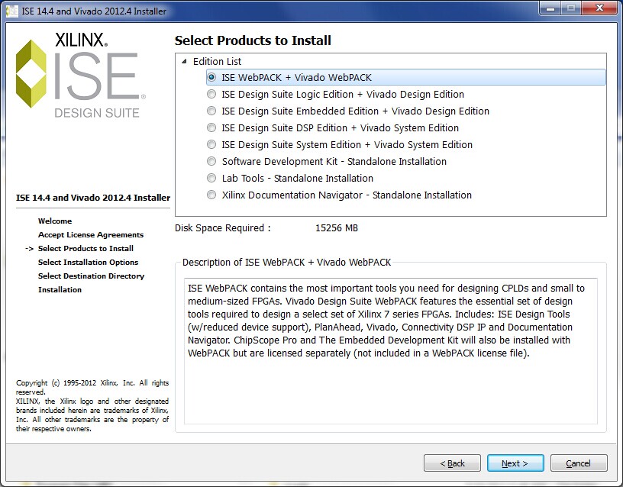Click the installer title bar icon
Viewport: 623px width, 487px height.
(12, 11)
